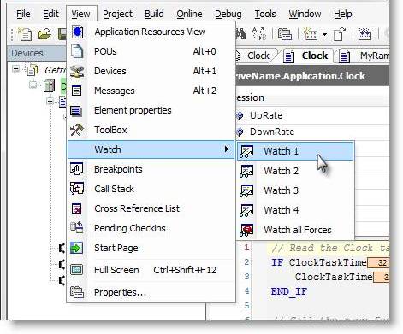Screen dimensions: 403x334
Task: Open the Online menu
Action: tap(189, 14)
